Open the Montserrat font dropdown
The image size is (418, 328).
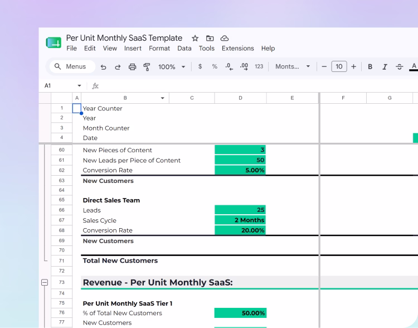click(x=293, y=66)
